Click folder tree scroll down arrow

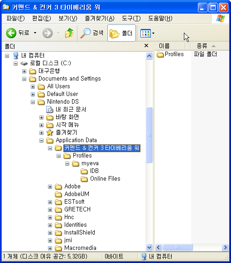pyautogui.click(x=149, y=247)
